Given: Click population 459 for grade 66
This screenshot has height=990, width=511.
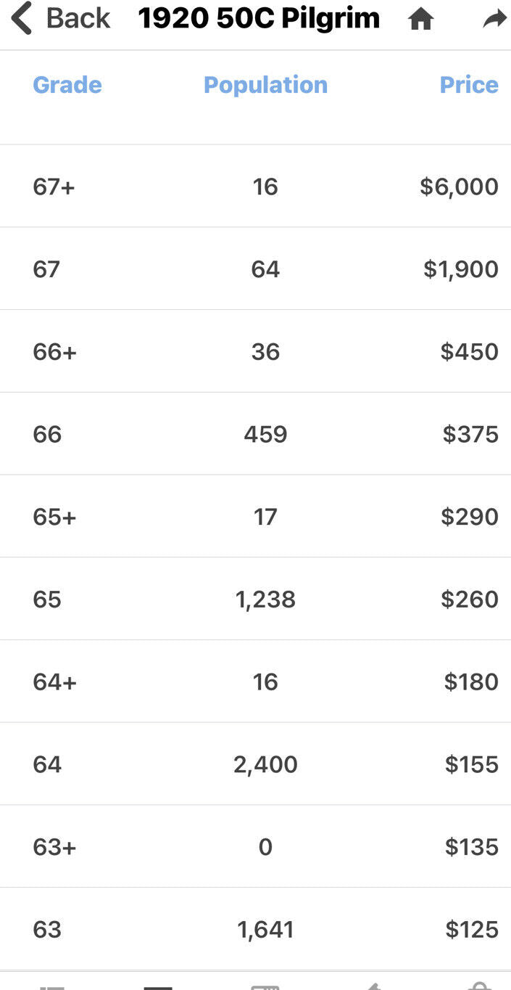Looking at the screenshot, I should click(x=265, y=435).
